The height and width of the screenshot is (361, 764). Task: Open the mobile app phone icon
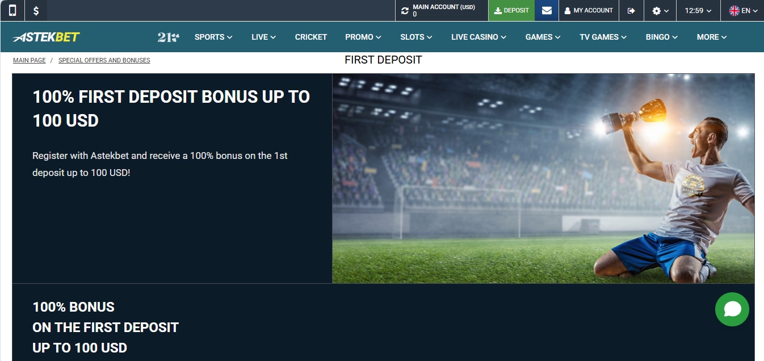click(12, 10)
